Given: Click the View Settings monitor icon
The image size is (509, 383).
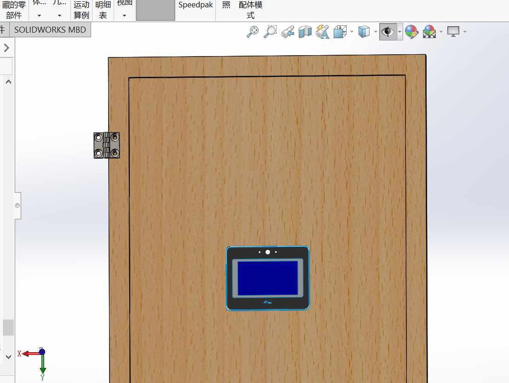Looking at the screenshot, I should tap(453, 32).
